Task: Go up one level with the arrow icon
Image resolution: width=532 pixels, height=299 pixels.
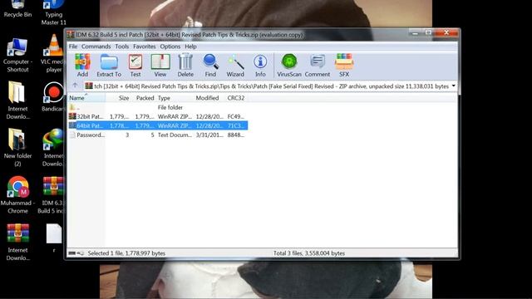Action: tap(75, 86)
